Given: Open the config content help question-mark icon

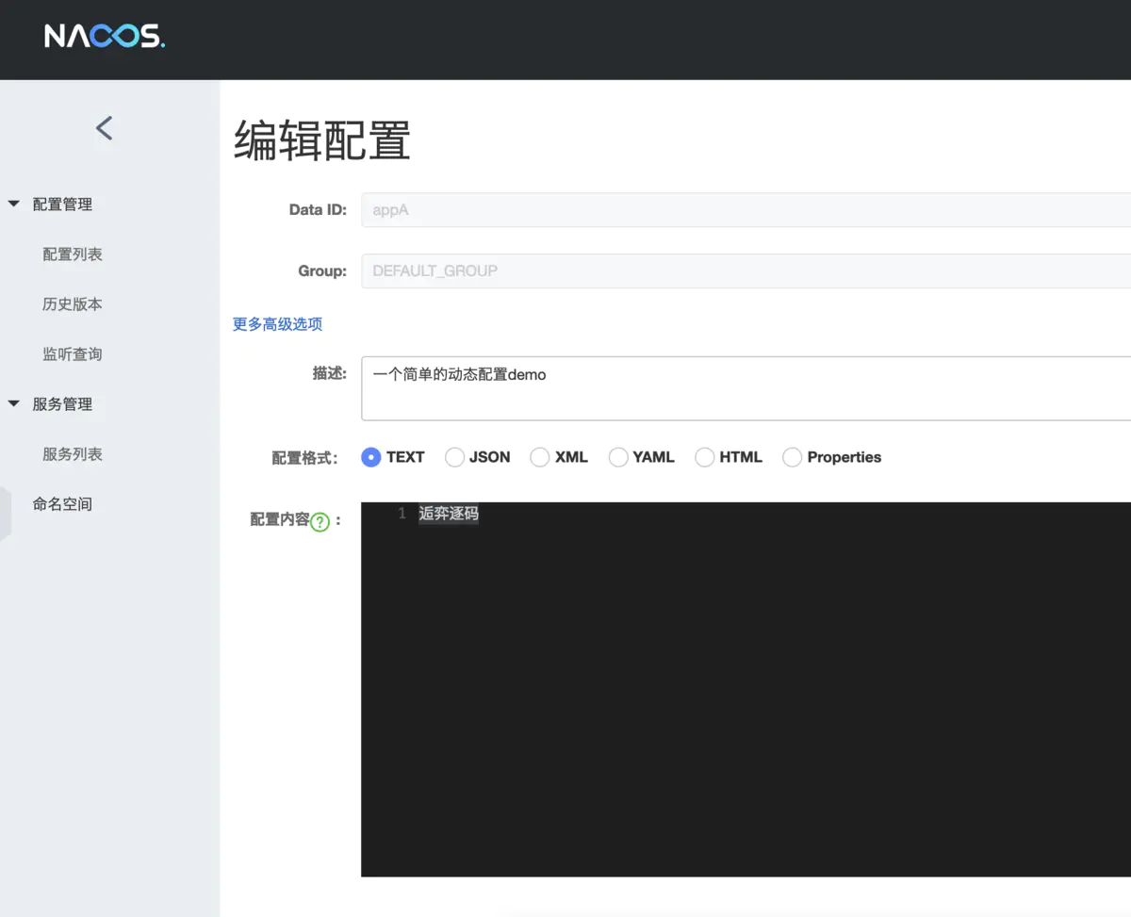Looking at the screenshot, I should [320, 521].
